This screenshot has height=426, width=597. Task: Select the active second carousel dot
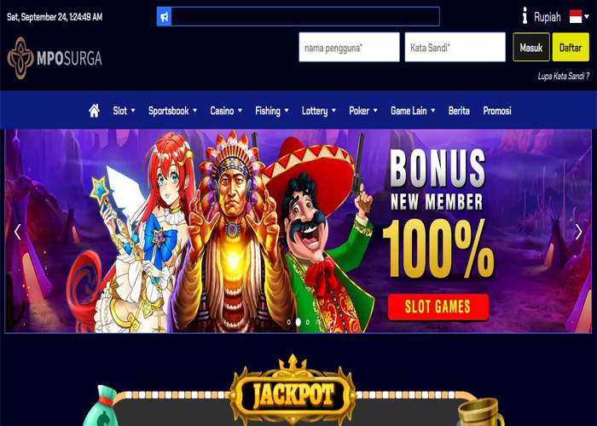tap(298, 322)
